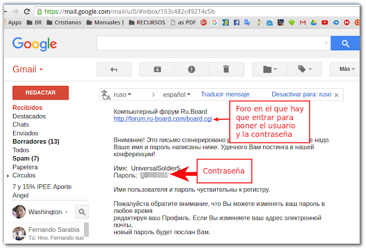Image resolution: width=366 pixels, height=250 pixels.
Task: Open the 'as PDF' bookmark
Action: pyautogui.click(x=183, y=22)
